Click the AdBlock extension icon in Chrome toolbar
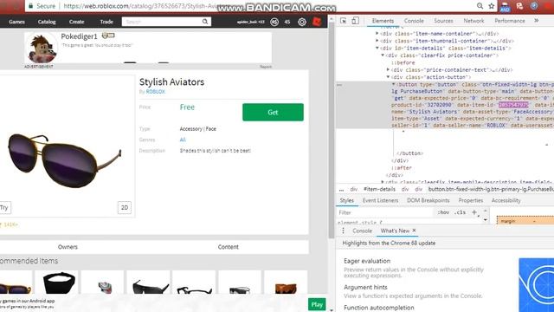This screenshot has height=312, width=554. pos(505,6)
